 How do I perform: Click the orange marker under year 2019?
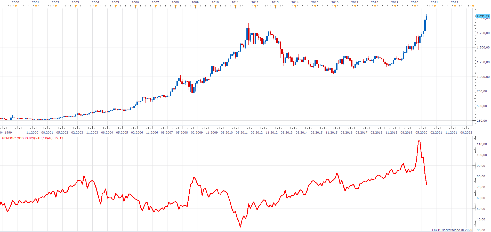coord(395,6)
